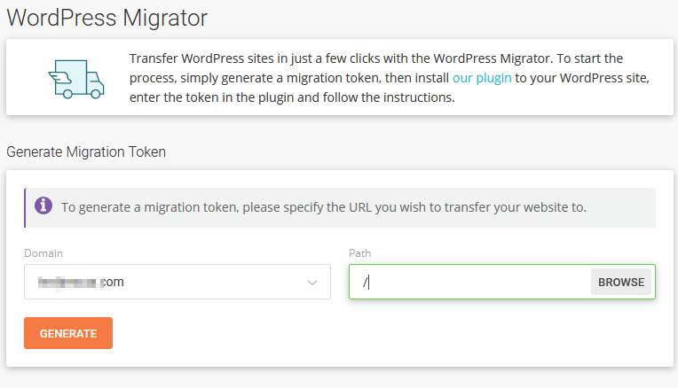Click the BROWSE button
Image resolution: width=678 pixels, height=388 pixels.
coord(621,282)
